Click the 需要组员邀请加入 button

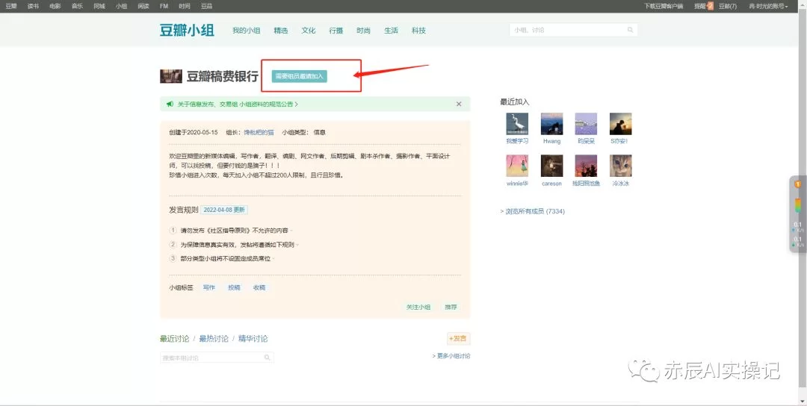pos(300,76)
